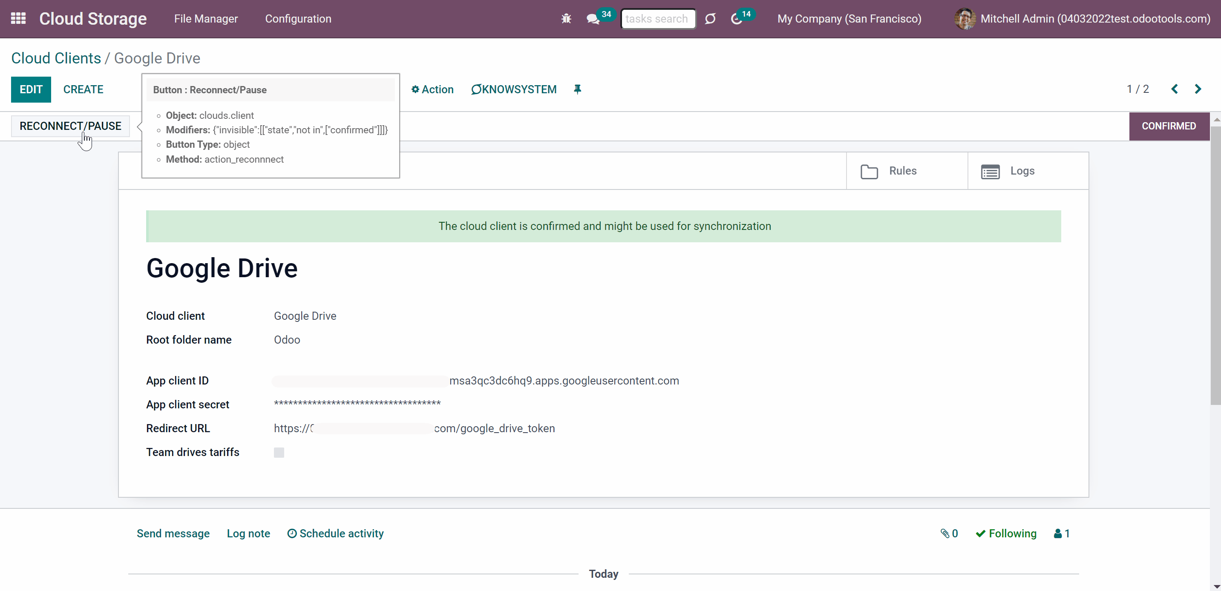Click the RECONNECT/PAUSE button

point(70,126)
